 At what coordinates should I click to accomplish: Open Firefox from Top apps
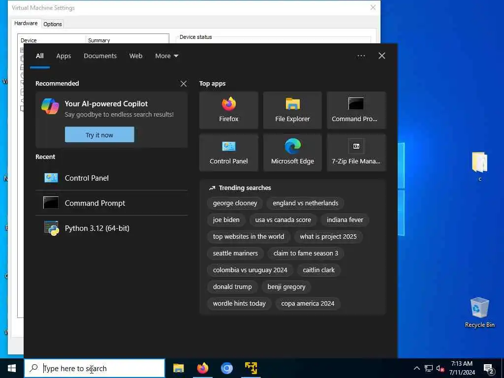[x=228, y=110]
